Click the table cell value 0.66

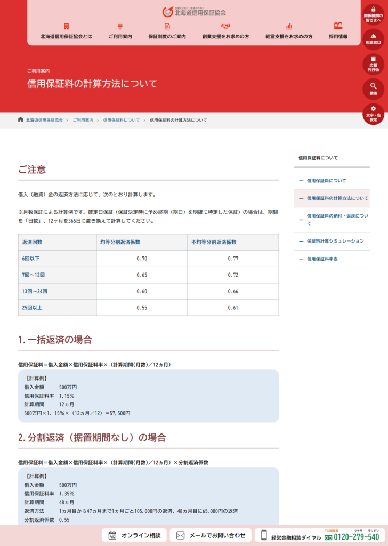233,291
